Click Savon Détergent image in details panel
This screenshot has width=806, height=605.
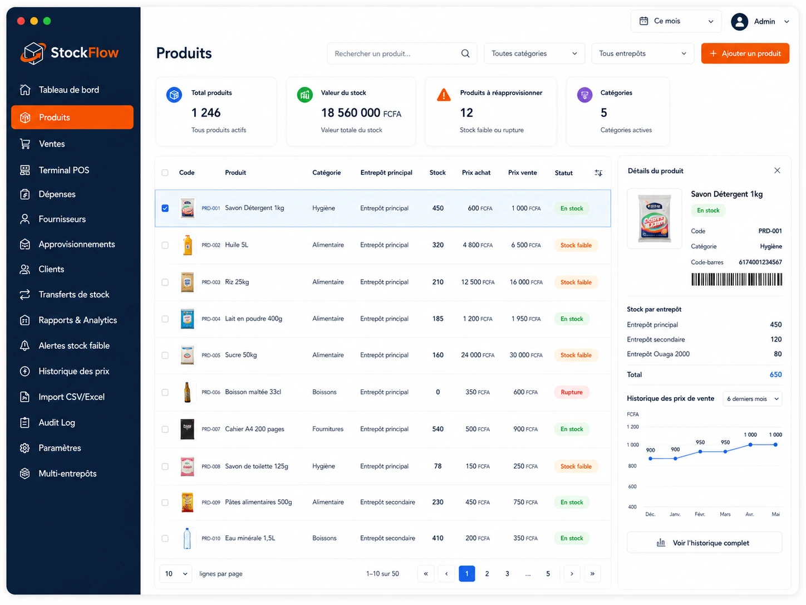(x=655, y=218)
